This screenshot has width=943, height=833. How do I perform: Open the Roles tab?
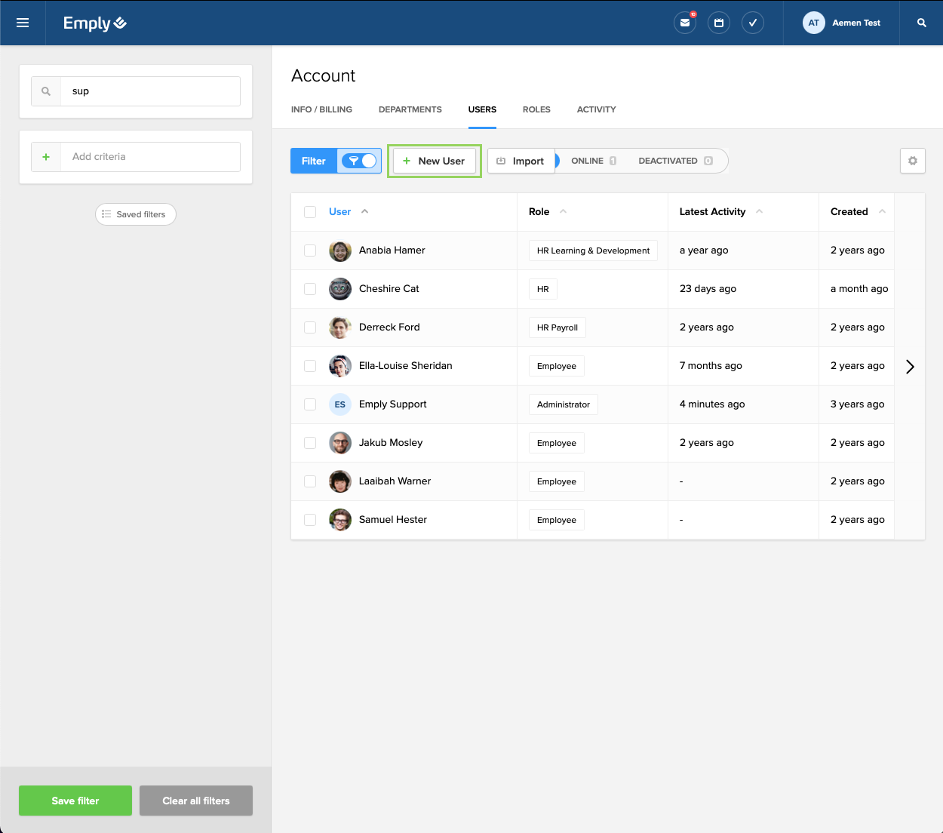point(536,109)
